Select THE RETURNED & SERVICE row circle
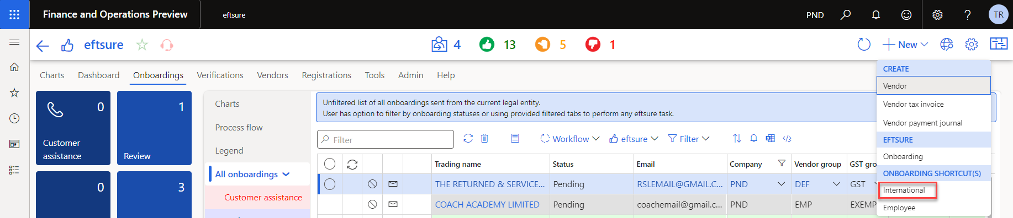 [330, 184]
